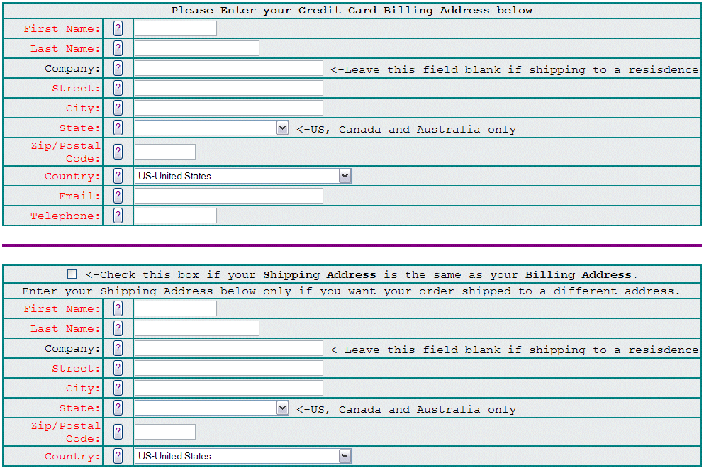
Task: Click the billing City help icon
Action: [x=118, y=107]
